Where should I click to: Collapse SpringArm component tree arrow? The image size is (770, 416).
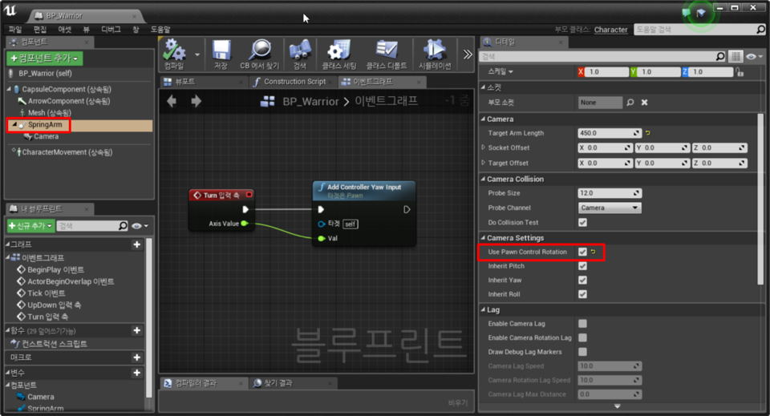14,124
